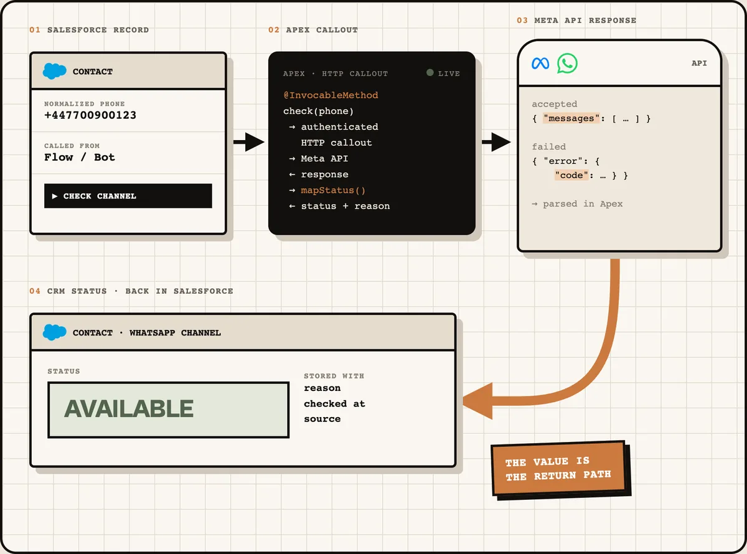747x554 pixels.
Task: Click the large AVAILABLE status box
Action: click(168, 410)
